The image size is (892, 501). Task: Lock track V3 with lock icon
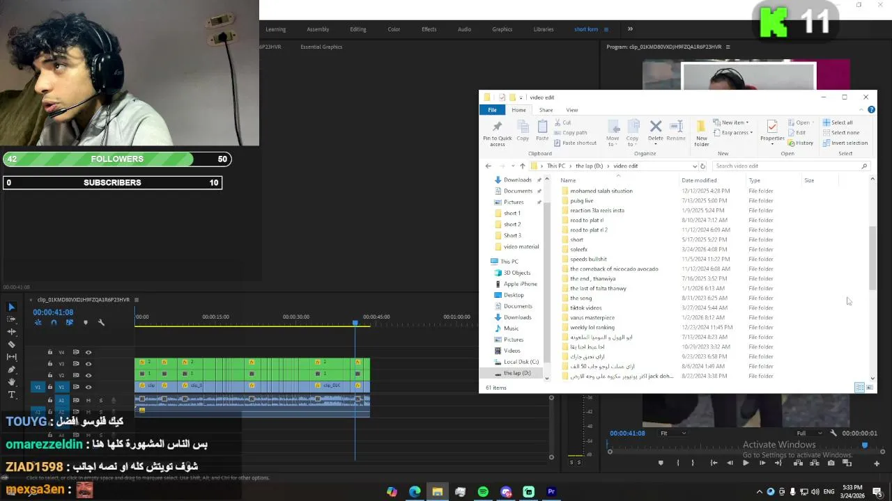coord(49,363)
